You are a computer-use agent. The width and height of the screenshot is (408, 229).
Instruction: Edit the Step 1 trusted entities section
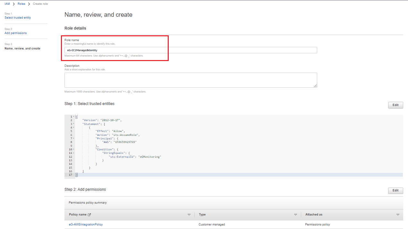(x=395, y=105)
